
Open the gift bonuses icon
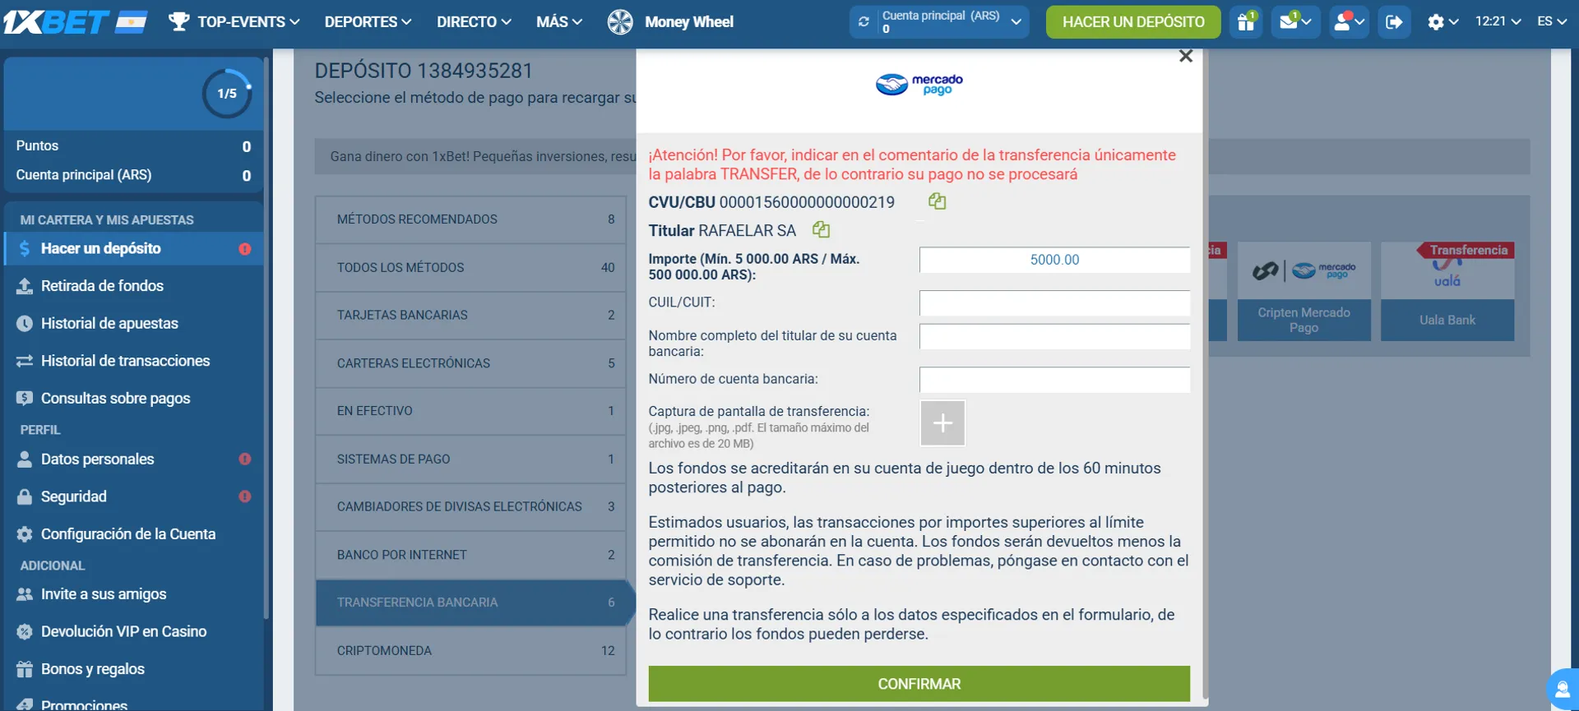1247,22
